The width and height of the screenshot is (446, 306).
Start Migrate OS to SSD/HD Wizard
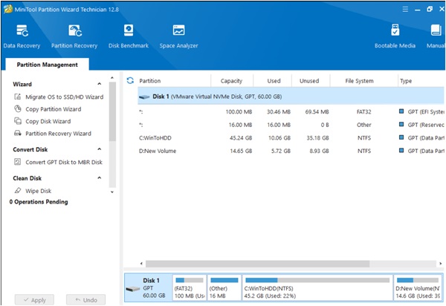pyautogui.click(x=64, y=97)
